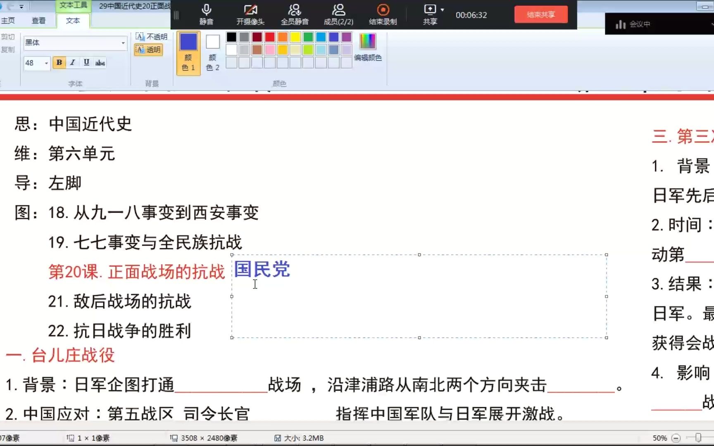Click the line 21. 敌后战场的抗战
Image resolution: width=714 pixels, height=446 pixels.
click(119, 301)
